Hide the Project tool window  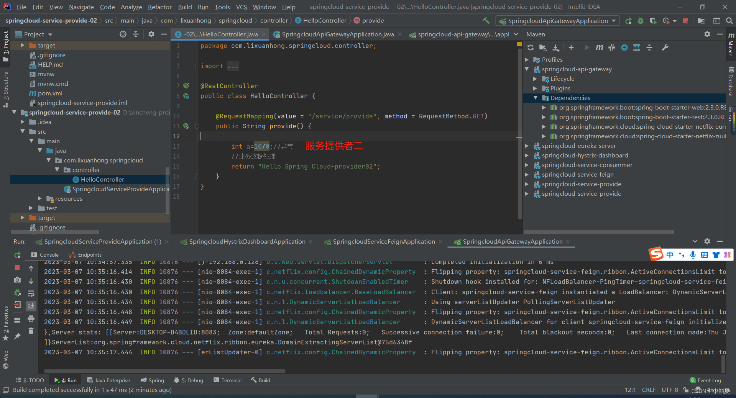click(x=164, y=34)
